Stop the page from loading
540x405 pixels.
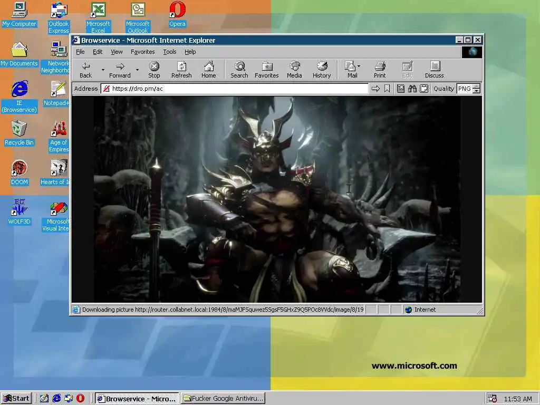point(154,70)
